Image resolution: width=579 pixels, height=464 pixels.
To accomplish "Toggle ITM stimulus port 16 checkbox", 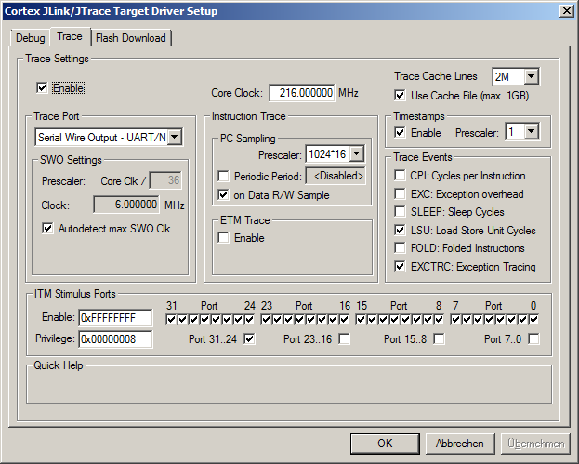I will pyautogui.click(x=344, y=319).
